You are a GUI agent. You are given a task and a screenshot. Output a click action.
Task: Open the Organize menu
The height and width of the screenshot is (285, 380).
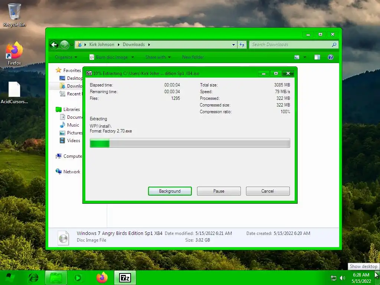pyautogui.click(x=66, y=57)
